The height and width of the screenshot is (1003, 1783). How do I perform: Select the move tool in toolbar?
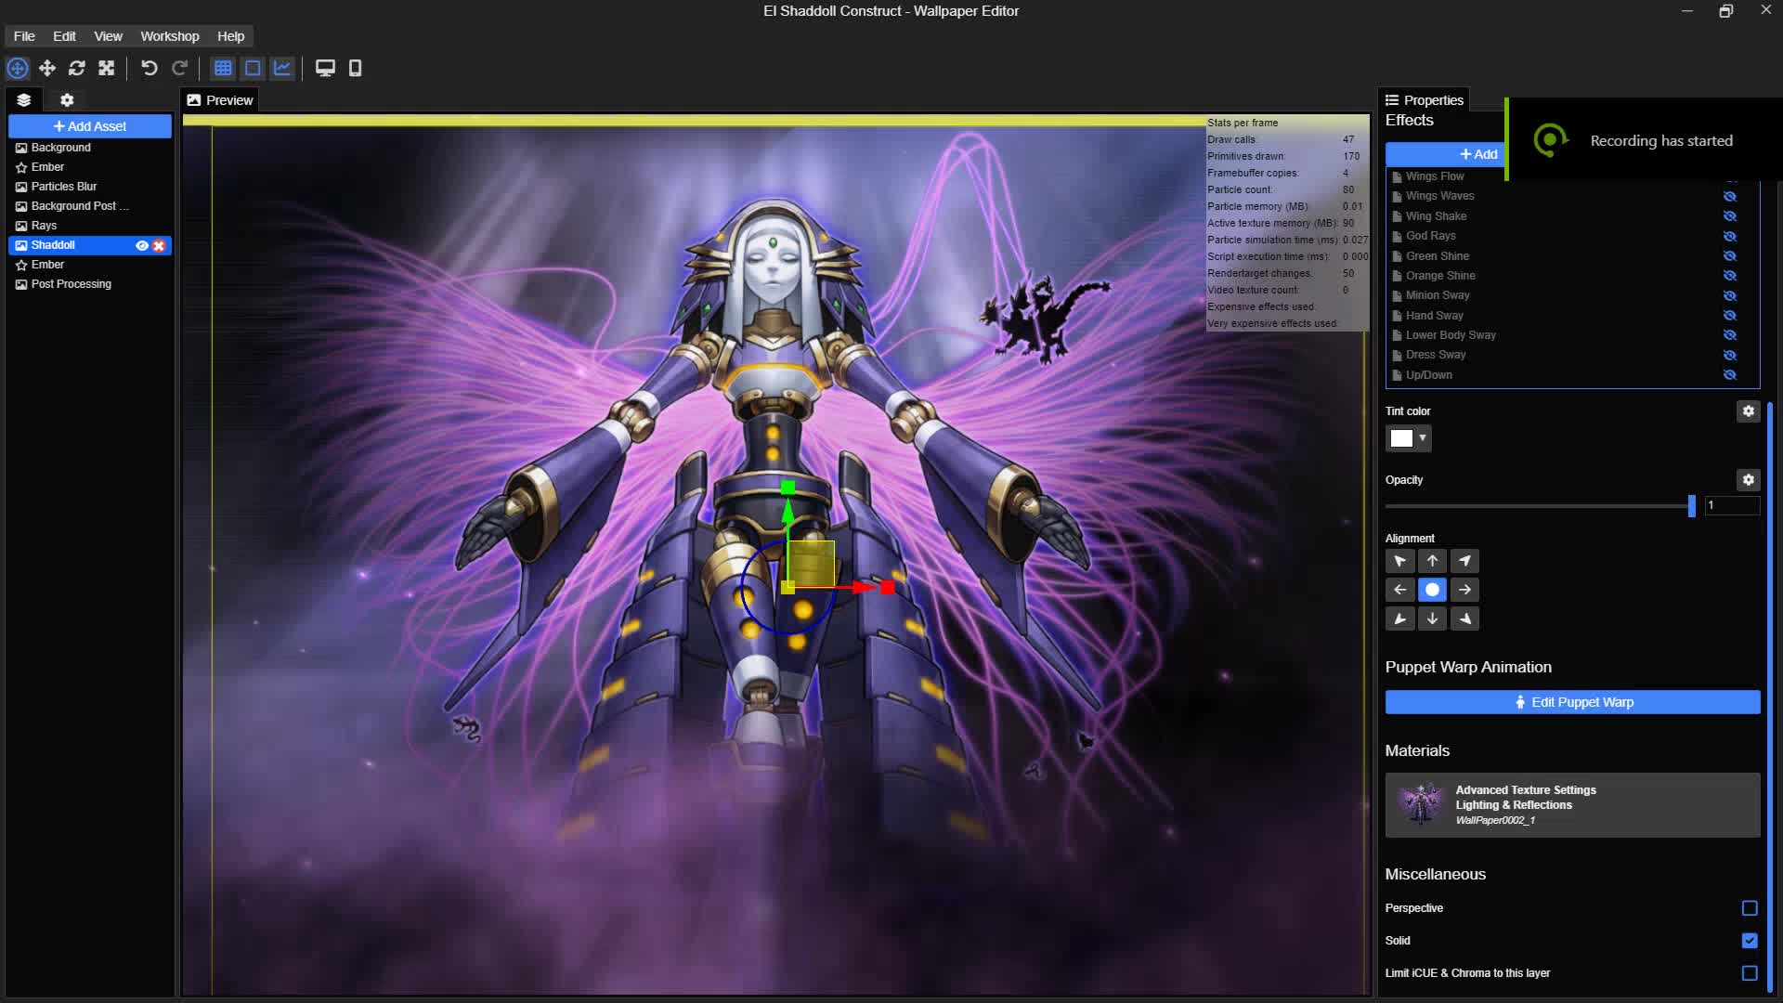coord(47,68)
